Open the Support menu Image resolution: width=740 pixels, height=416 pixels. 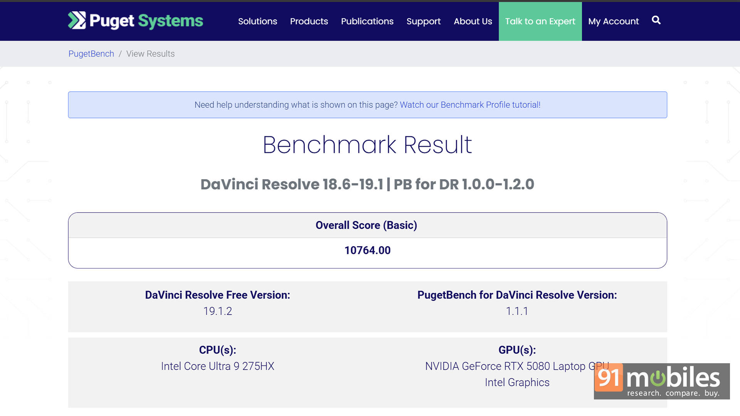pyautogui.click(x=423, y=22)
